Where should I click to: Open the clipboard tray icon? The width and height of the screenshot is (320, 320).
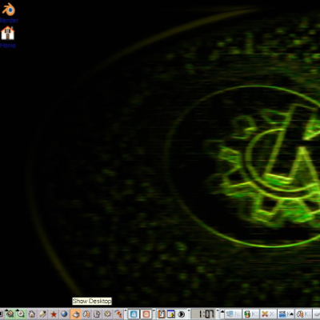162,314
